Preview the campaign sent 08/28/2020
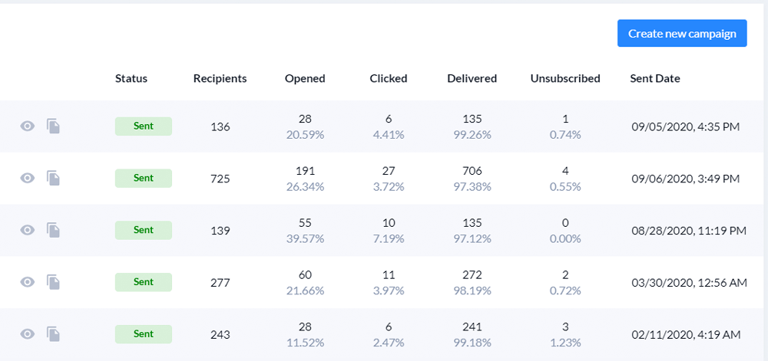Image resolution: width=768 pixels, height=361 pixels. pos(28,230)
